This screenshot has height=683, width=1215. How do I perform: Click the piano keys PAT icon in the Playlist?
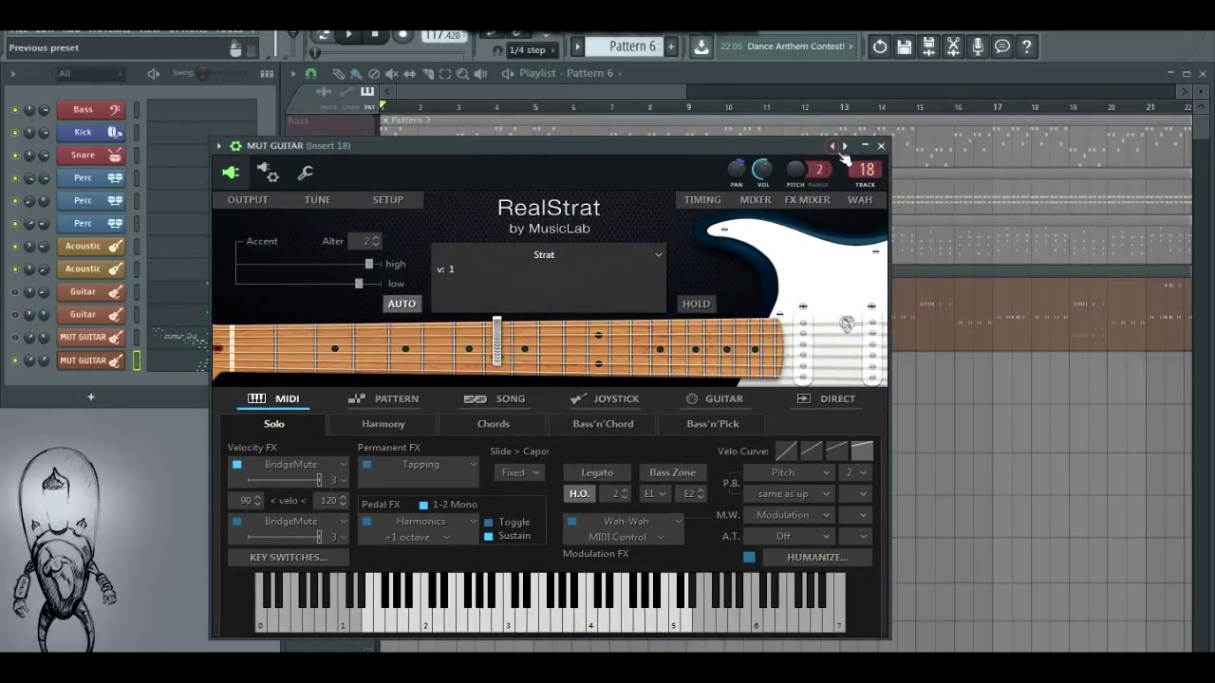pos(367,91)
